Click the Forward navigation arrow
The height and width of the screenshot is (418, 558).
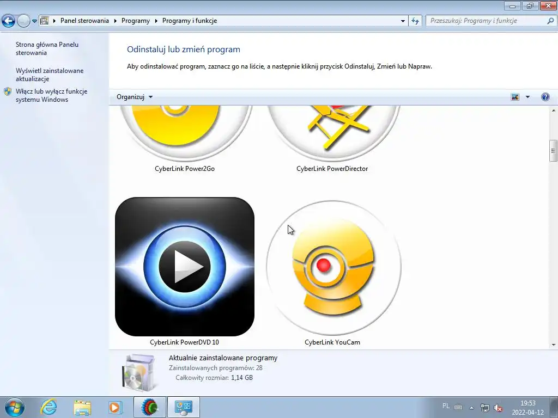point(23,21)
